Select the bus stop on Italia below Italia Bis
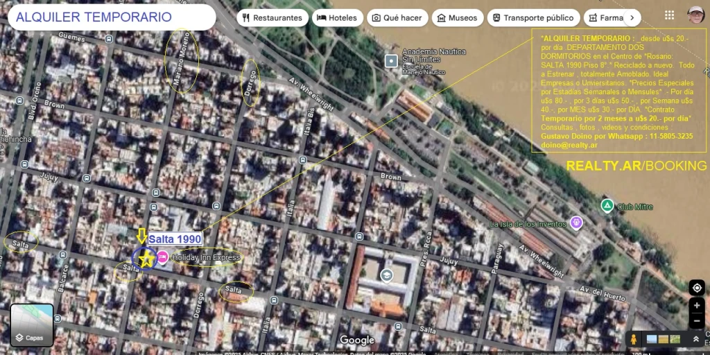The image size is (710, 355). click(302, 160)
